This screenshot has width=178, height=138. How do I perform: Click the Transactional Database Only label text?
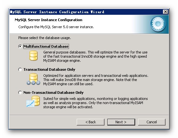pyautogui.click(x=49, y=69)
